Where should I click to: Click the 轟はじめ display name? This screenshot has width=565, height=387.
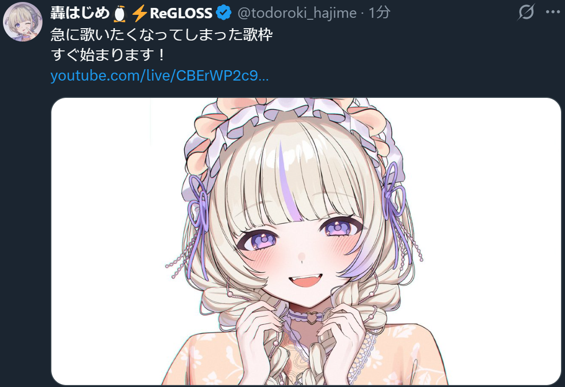pyautogui.click(x=80, y=13)
